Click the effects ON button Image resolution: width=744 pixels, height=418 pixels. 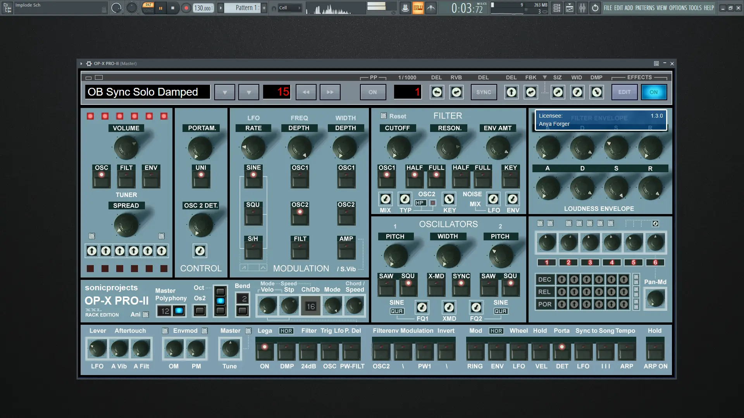[654, 92]
